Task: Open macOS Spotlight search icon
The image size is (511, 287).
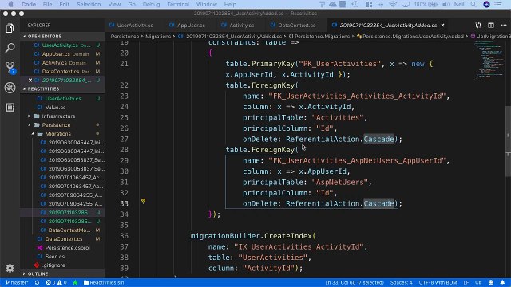Action: pos(473,4)
